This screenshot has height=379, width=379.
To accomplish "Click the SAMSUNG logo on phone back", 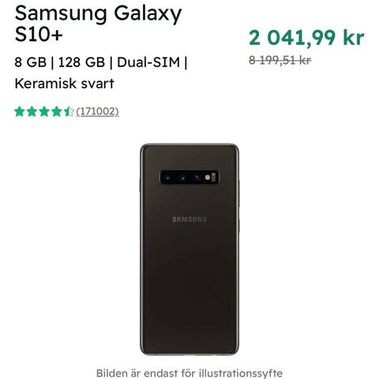I will point(189,220).
